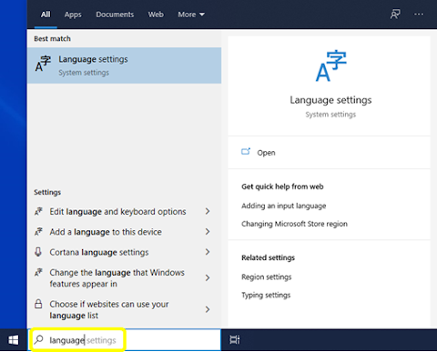Expand arrow for Edit language and keyboard options
This screenshot has width=437, height=352.
(x=208, y=211)
